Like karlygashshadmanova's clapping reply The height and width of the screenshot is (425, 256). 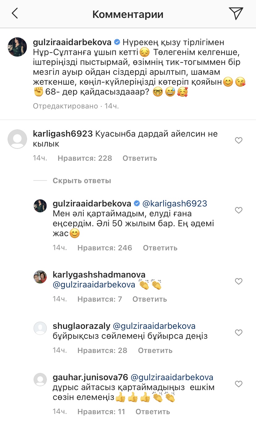(x=239, y=282)
